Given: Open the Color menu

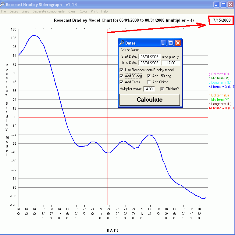Looking at the screenshot, I should pyautogui.click(x=83, y=11).
